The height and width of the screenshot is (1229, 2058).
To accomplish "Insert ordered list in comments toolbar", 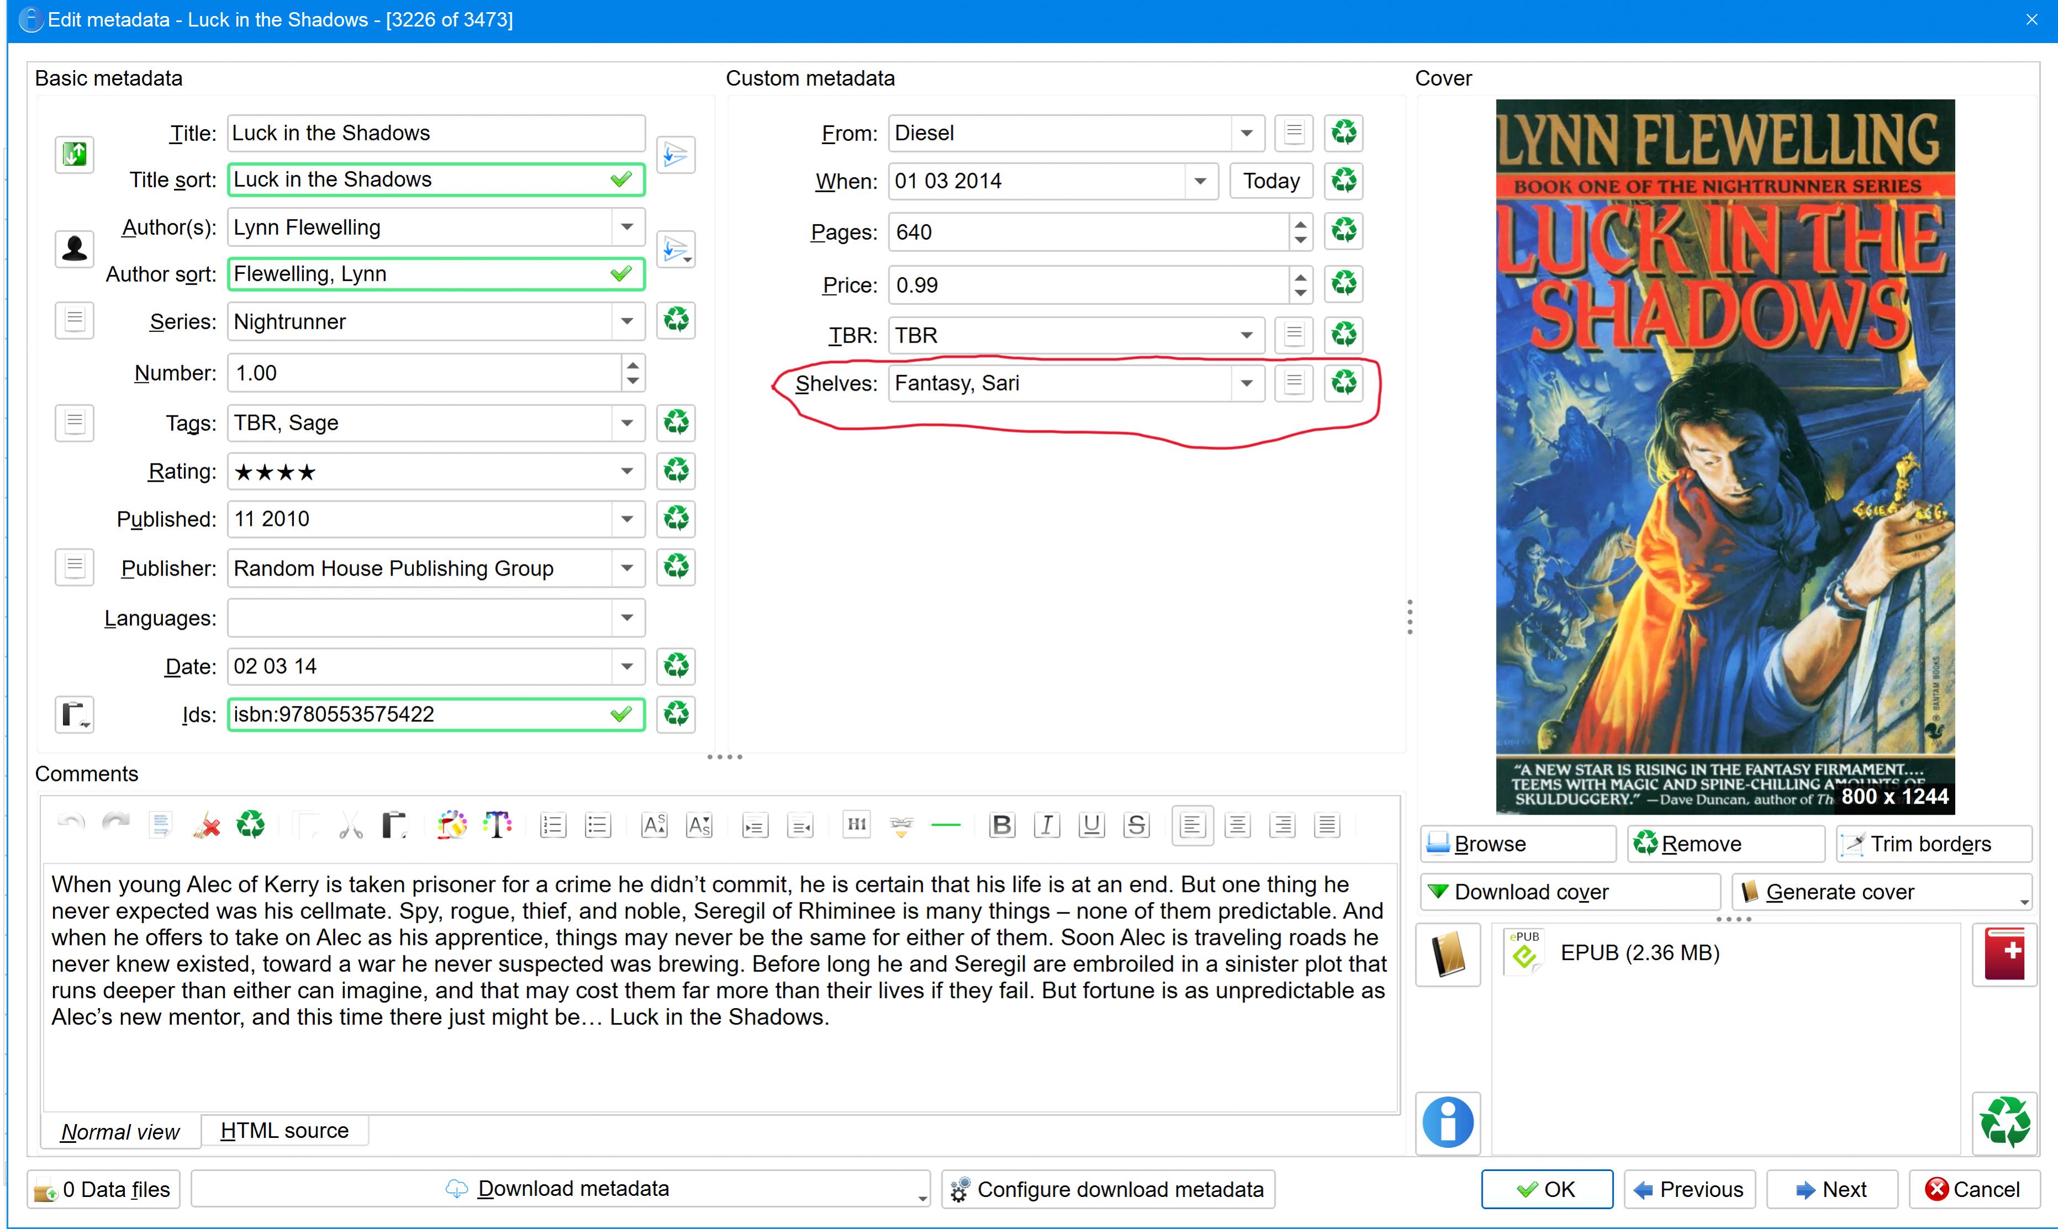I will [x=552, y=825].
